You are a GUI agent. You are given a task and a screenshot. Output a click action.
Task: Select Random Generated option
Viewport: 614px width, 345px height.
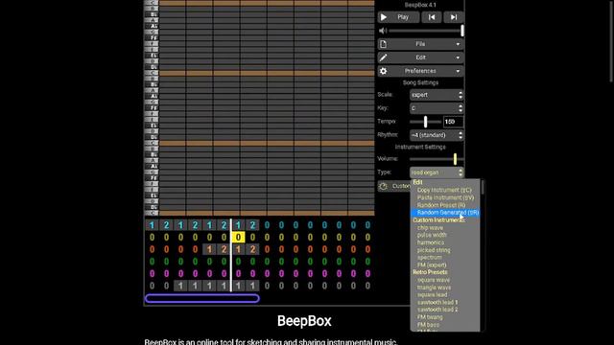pos(445,213)
